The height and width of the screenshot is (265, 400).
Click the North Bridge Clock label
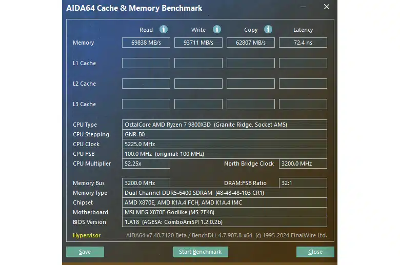249,164
